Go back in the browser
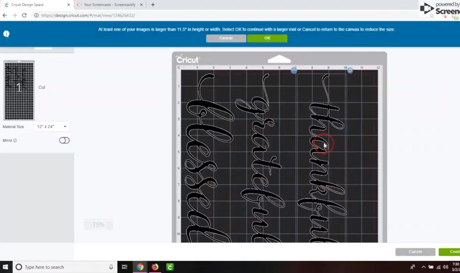The image size is (460, 273). [x=5, y=15]
